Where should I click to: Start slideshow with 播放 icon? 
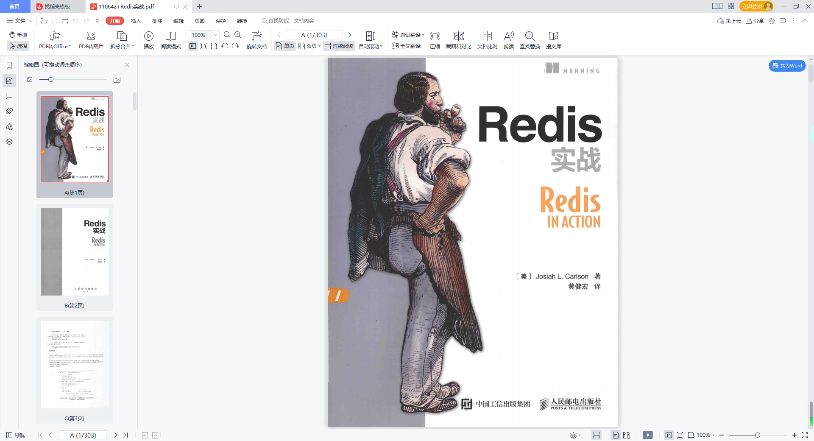point(148,36)
